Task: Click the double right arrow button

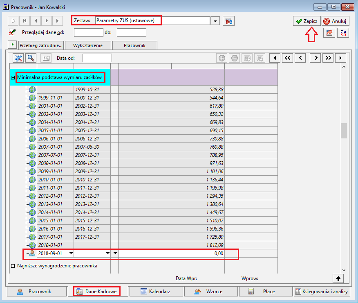Action: pyautogui.click(x=328, y=58)
